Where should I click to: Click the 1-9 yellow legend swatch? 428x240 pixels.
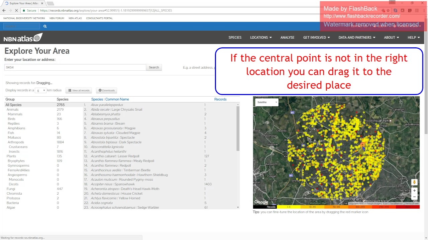[289, 207]
